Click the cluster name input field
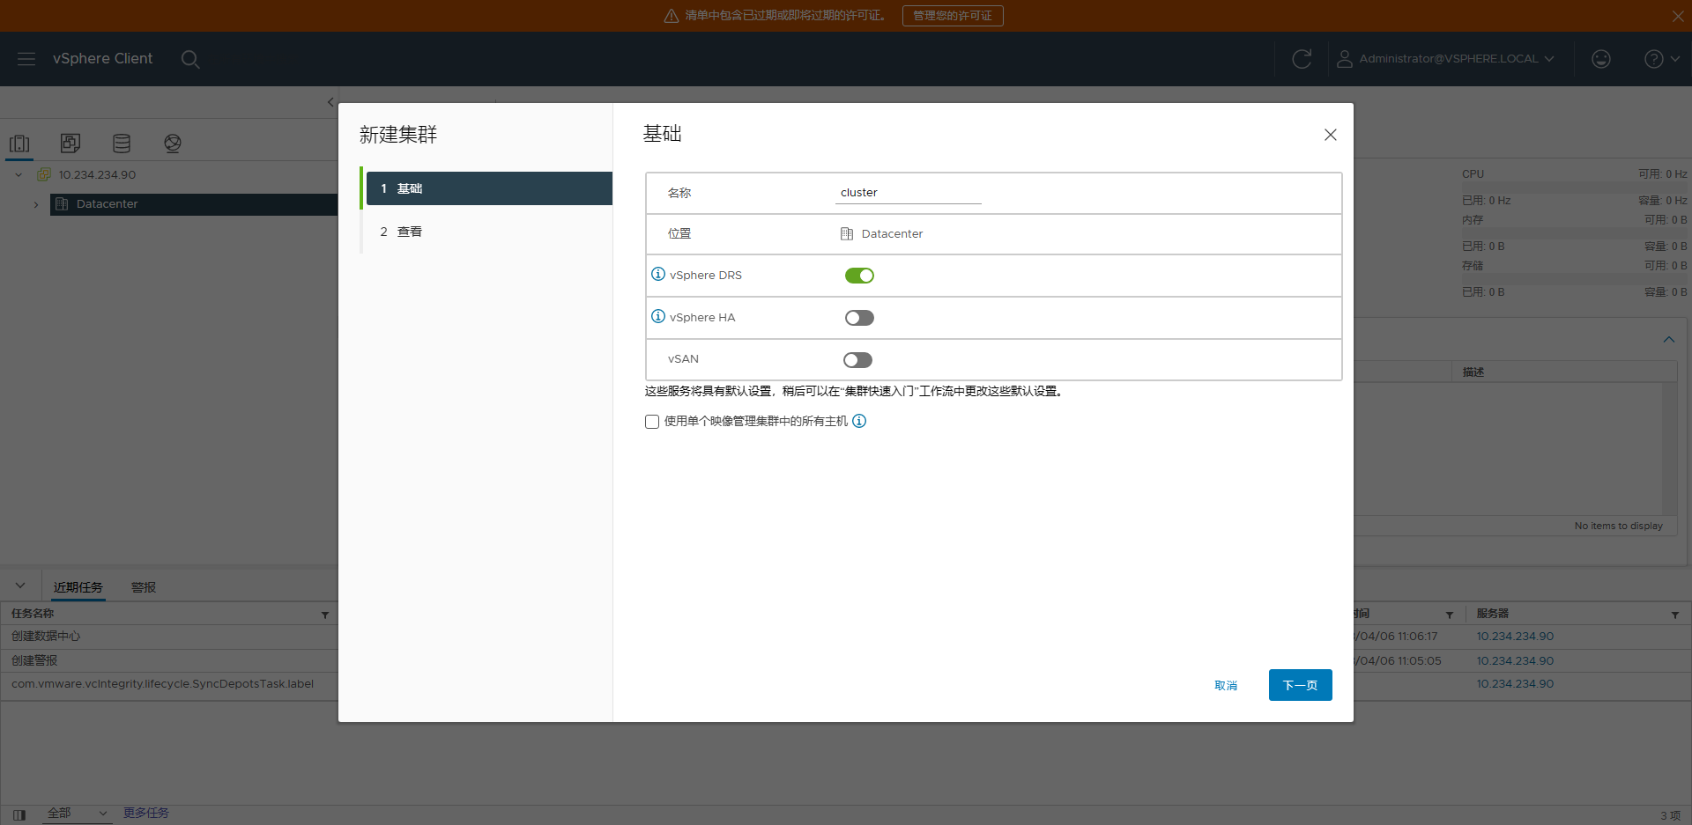Viewport: 1692px width, 825px height. pyautogui.click(x=908, y=193)
